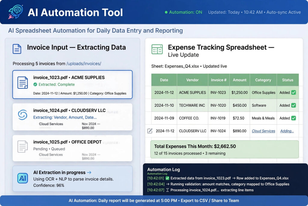Open the /uploads/invoices/ folder link
The width and height of the screenshot is (308, 206).
click(84, 64)
